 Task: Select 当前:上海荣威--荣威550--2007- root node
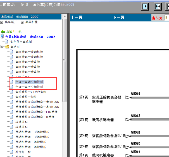31,37
